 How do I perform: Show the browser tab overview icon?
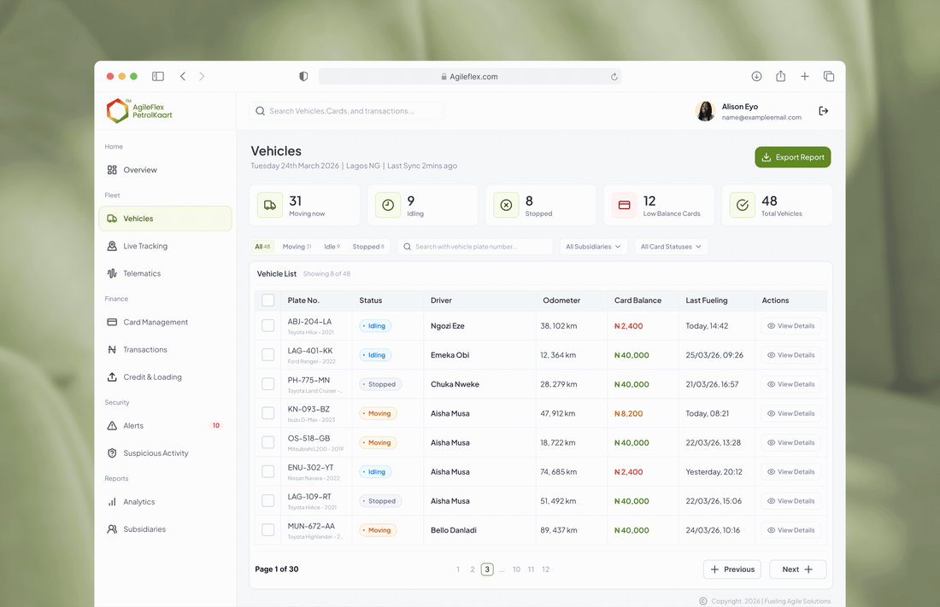point(829,76)
